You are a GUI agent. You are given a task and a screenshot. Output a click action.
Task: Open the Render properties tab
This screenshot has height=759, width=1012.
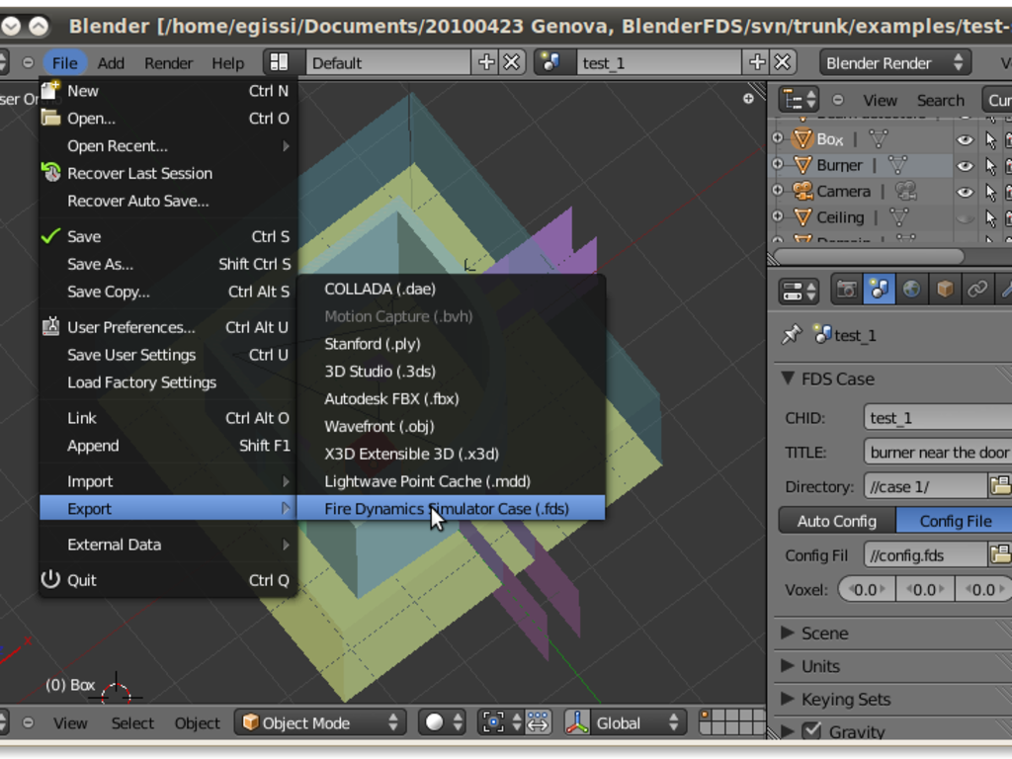(845, 289)
